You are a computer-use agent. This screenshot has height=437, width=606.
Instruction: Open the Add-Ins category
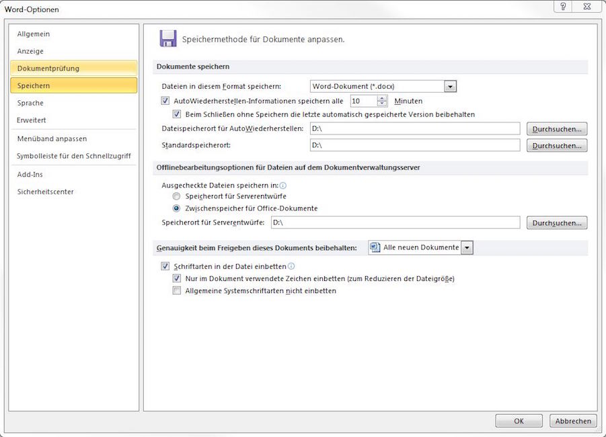pos(73,175)
